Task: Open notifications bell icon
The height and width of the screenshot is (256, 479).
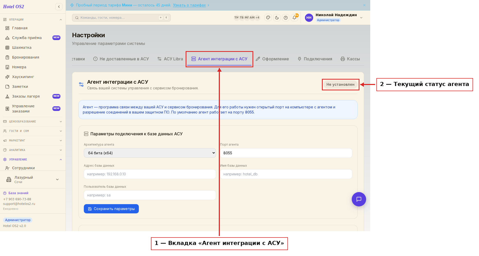Action: [294, 18]
